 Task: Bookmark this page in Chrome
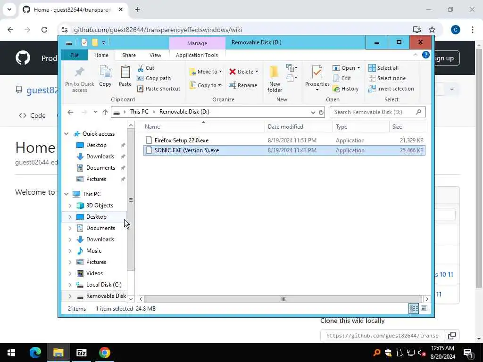432,30
